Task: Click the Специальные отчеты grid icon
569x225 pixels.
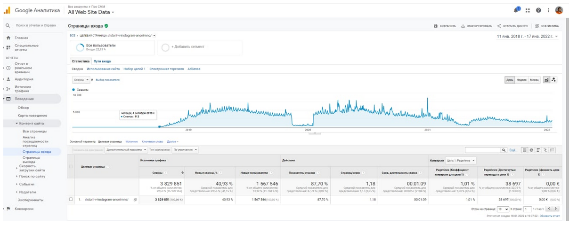Action: click(8, 47)
